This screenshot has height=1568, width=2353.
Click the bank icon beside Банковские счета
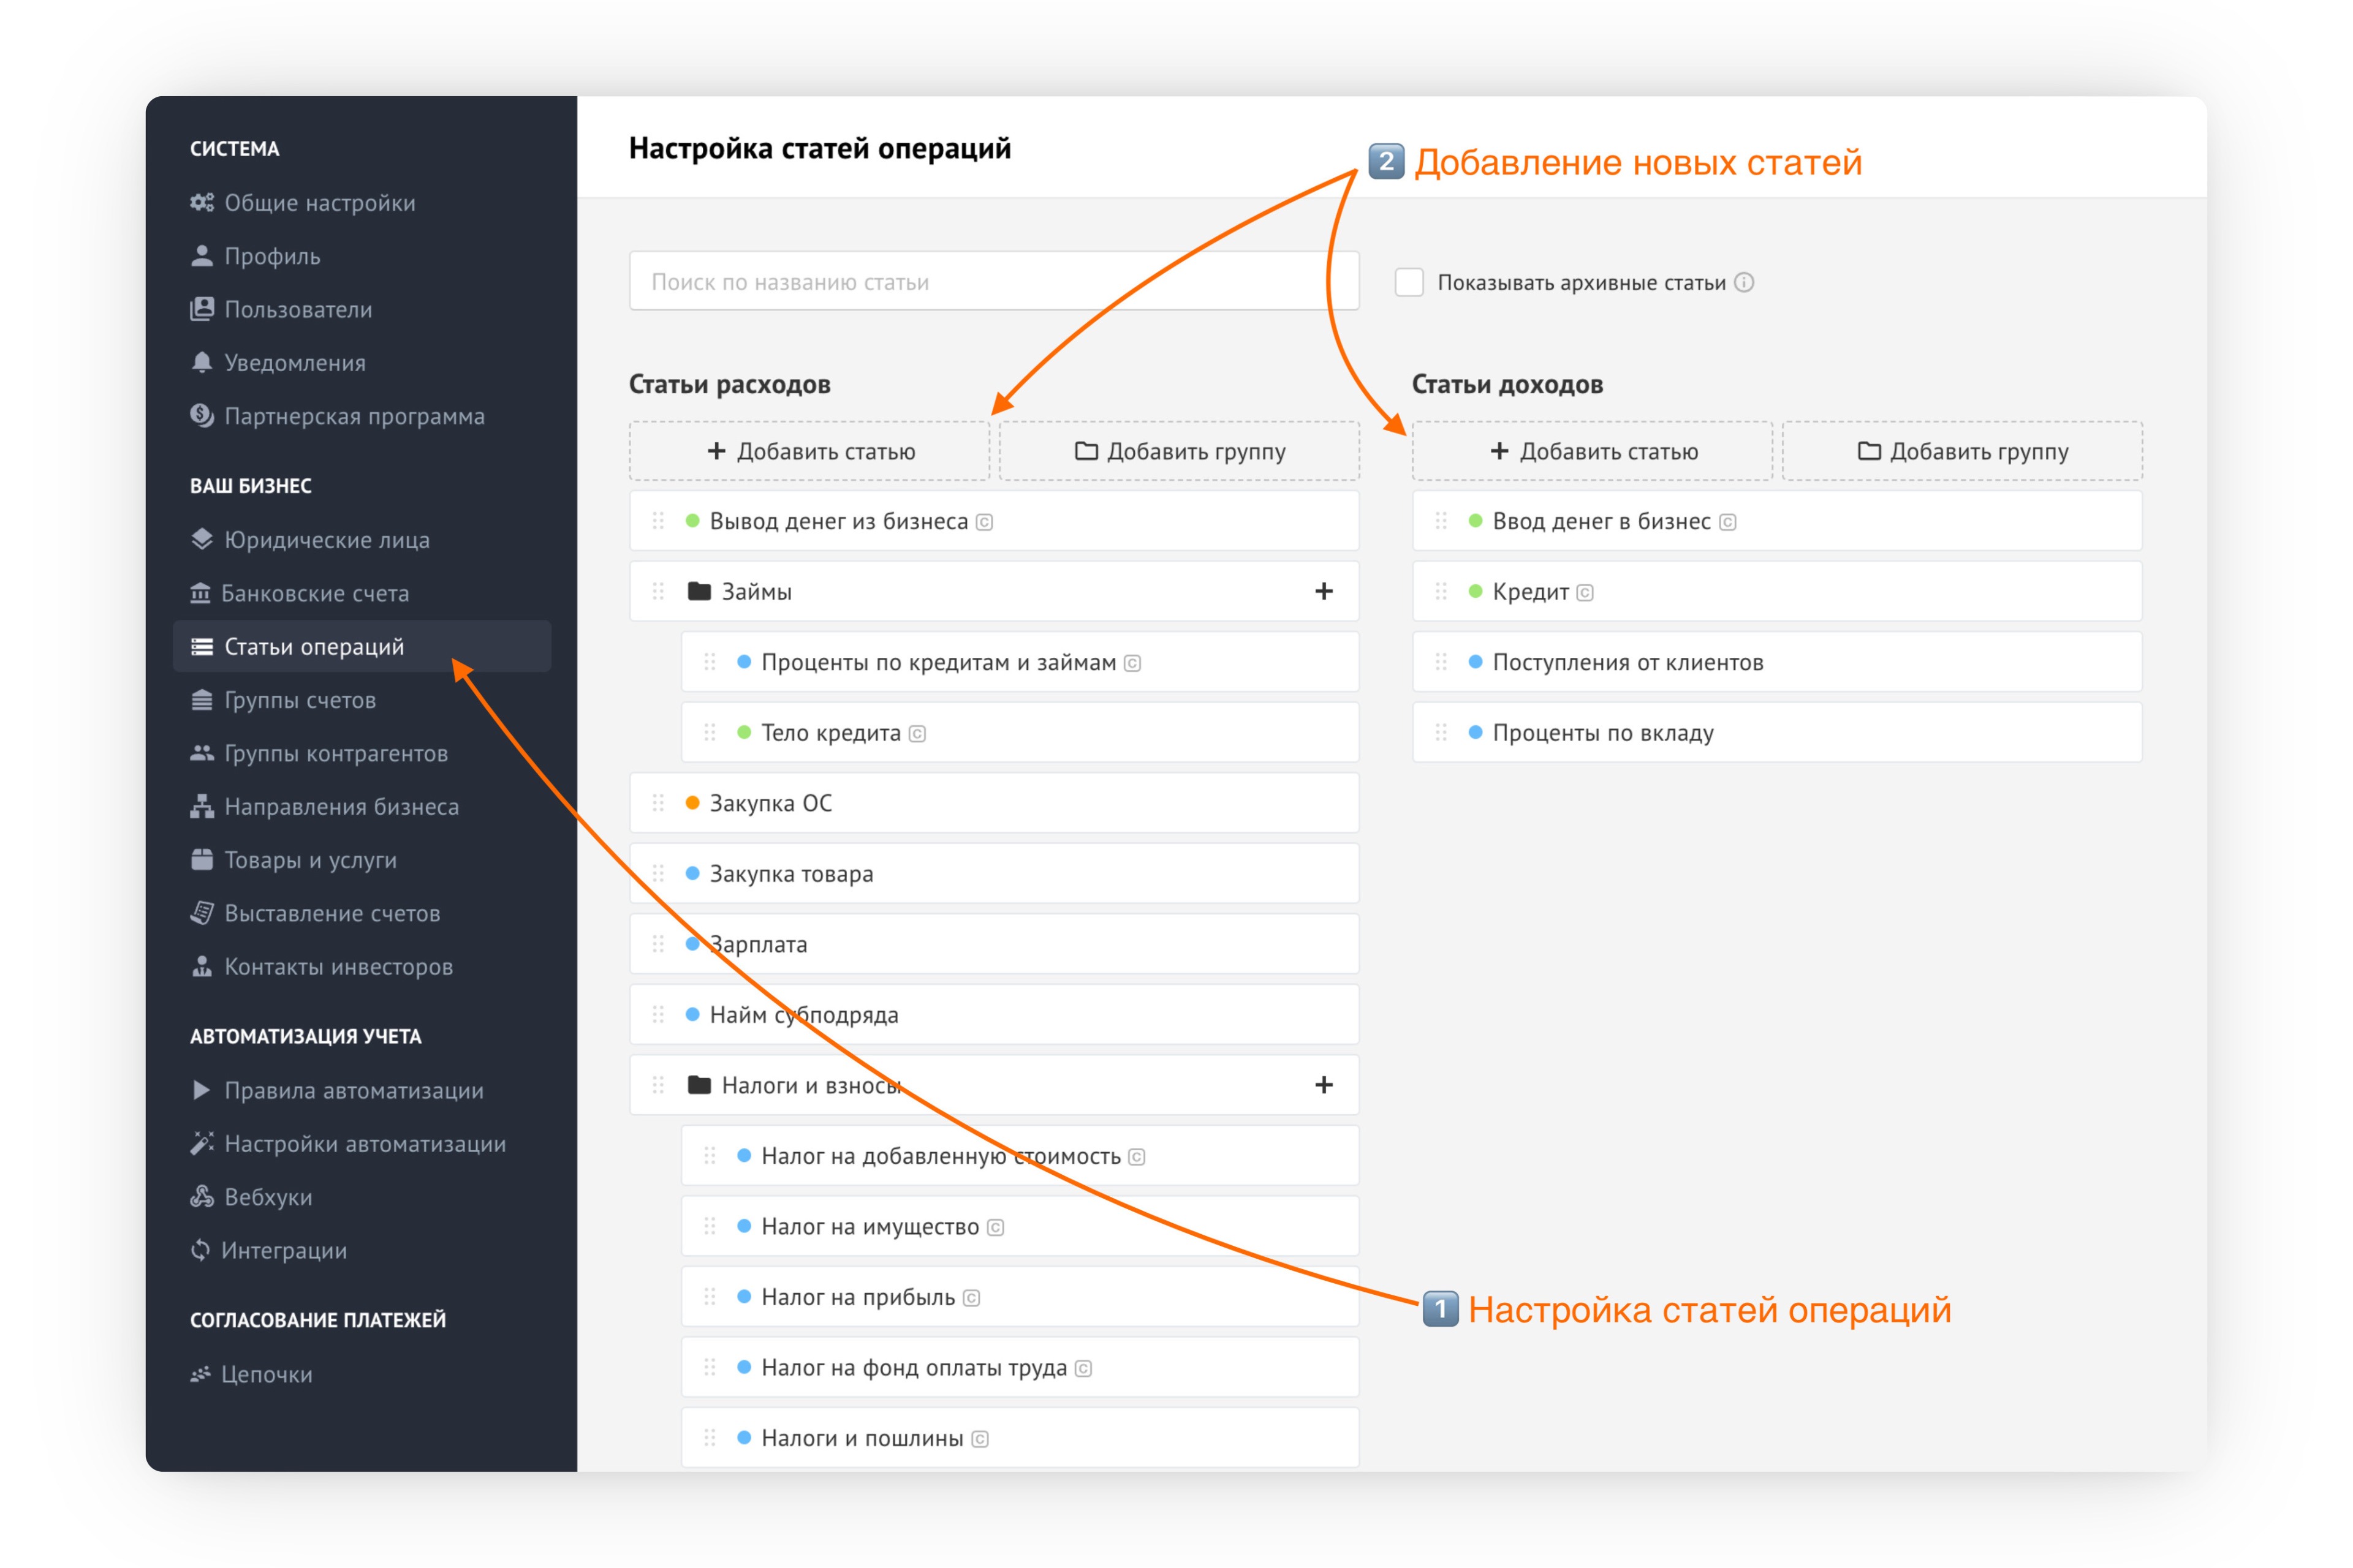[x=200, y=593]
